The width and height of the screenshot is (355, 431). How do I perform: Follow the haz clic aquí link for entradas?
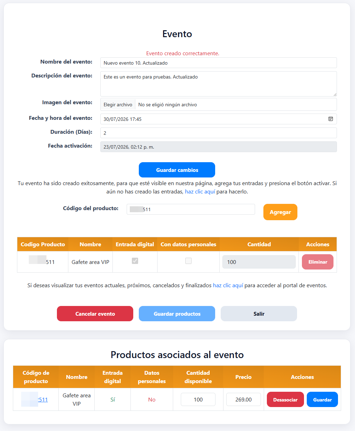[200, 191]
